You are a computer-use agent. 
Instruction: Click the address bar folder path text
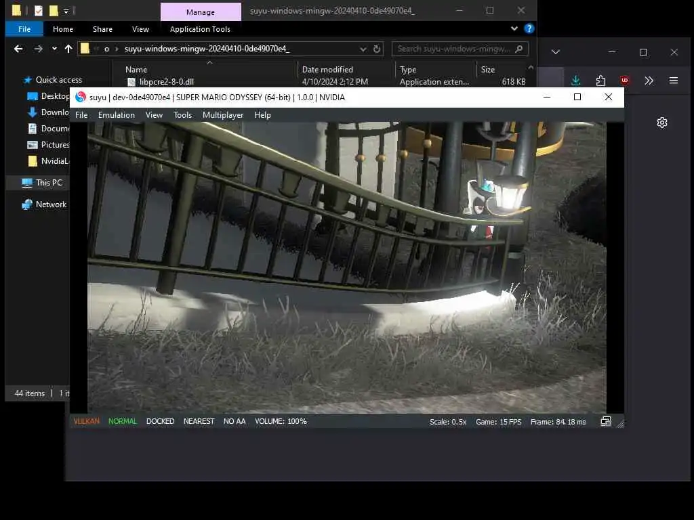(x=207, y=49)
